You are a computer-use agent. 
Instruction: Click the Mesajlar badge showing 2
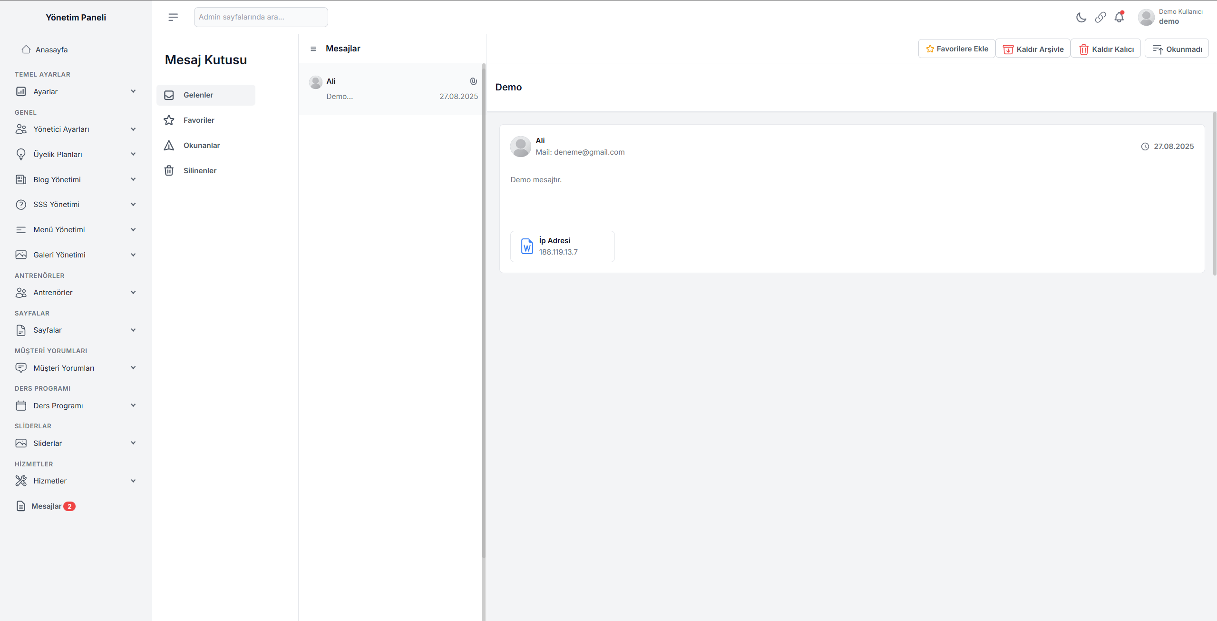pyautogui.click(x=69, y=506)
